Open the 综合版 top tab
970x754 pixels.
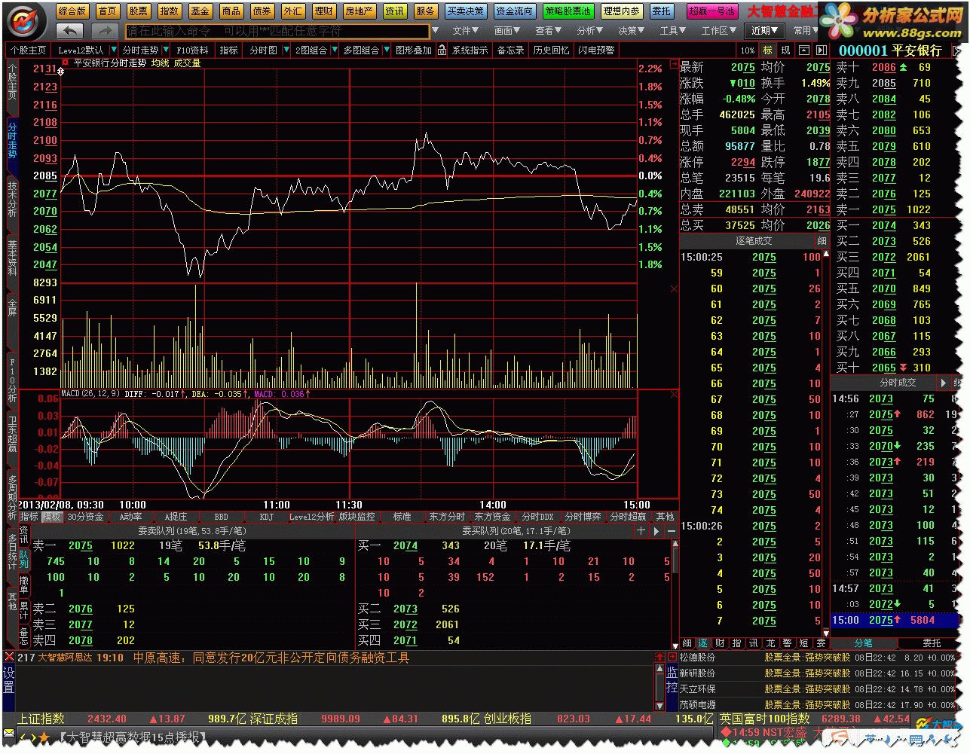72,11
